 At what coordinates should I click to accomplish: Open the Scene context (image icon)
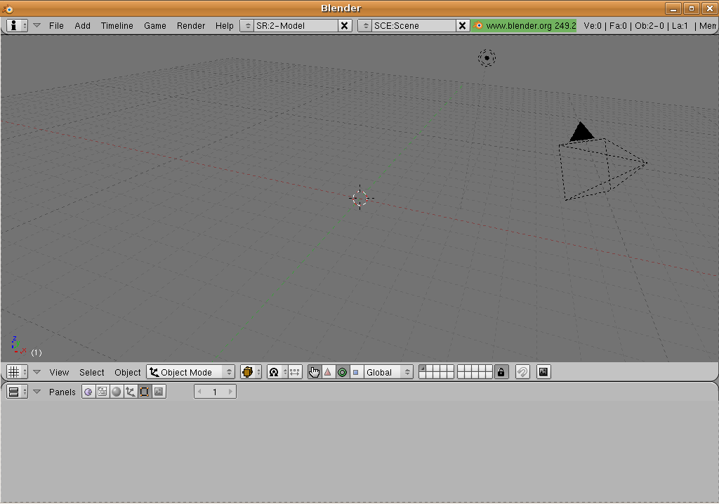tap(159, 392)
